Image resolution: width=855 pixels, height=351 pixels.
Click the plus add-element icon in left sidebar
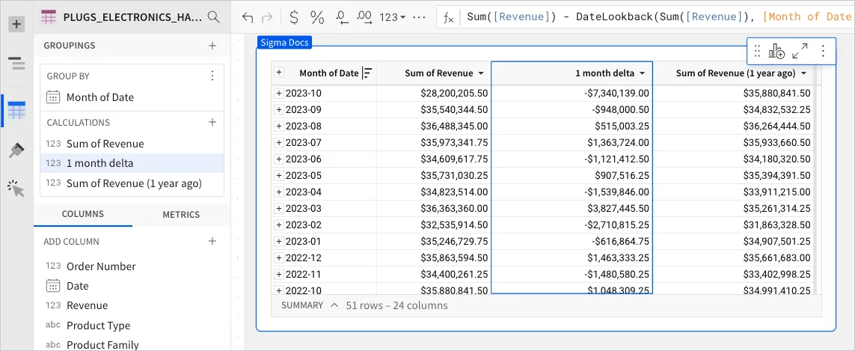[17, 24]
